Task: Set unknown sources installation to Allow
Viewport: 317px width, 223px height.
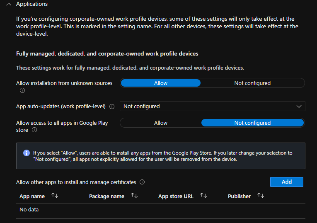Action: 161,83
